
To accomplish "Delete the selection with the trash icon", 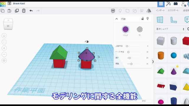I will tap(24, 11).
